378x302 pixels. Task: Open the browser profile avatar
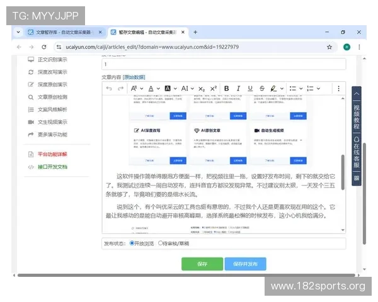[x=346, y=47]
